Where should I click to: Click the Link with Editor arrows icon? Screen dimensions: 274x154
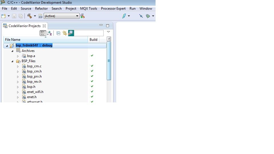coord(65,33)
